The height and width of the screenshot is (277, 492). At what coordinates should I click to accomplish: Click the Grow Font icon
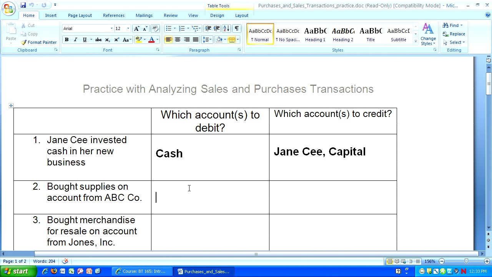point(136,28)
